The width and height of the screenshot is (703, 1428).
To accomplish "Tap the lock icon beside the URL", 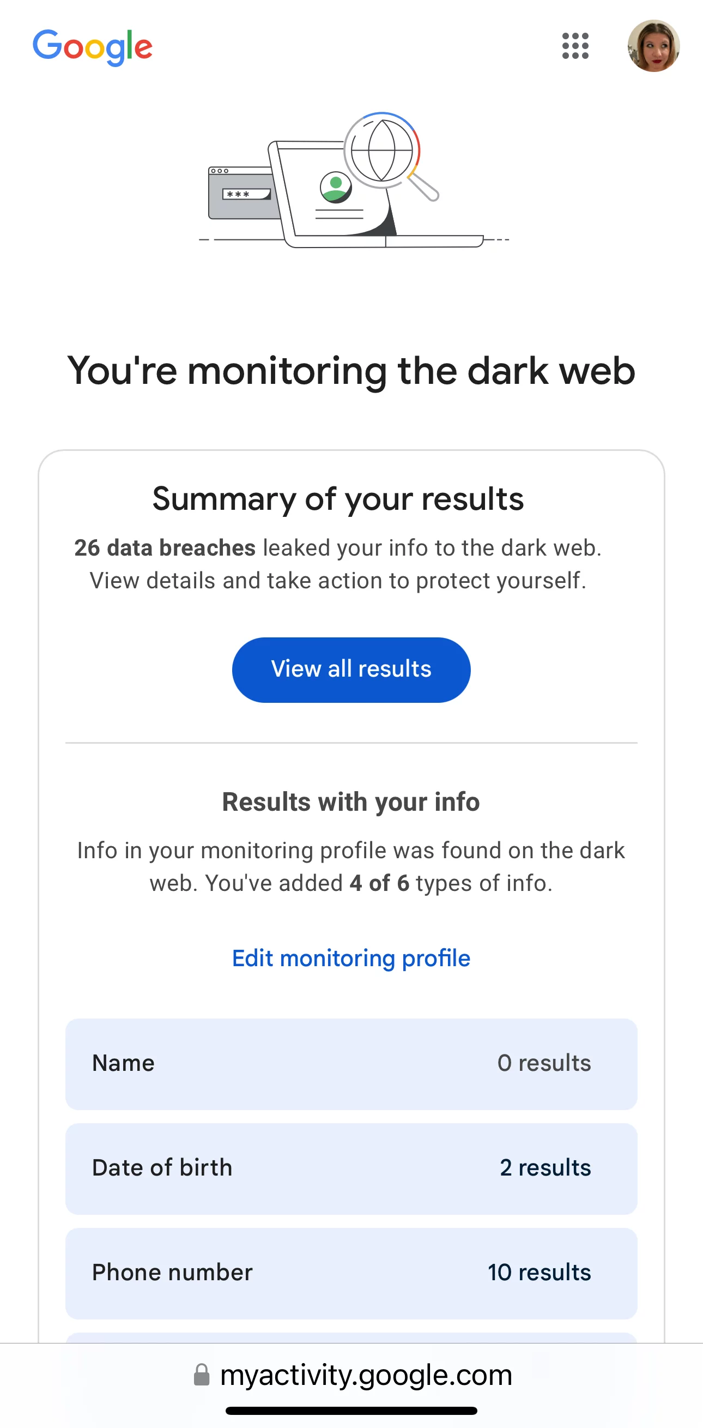I will [x=202, y=1375].
